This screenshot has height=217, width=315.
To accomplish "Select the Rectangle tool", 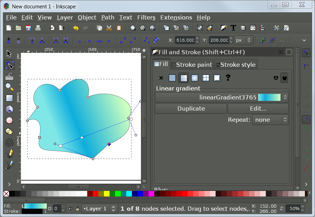I will (9, 98).
